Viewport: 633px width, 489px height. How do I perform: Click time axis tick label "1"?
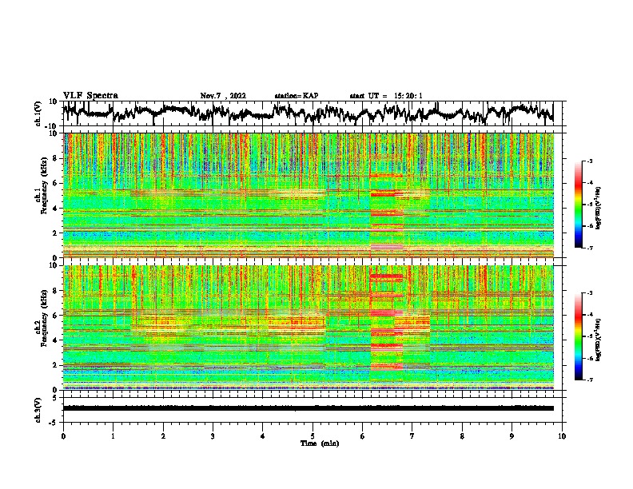(113, 436)
